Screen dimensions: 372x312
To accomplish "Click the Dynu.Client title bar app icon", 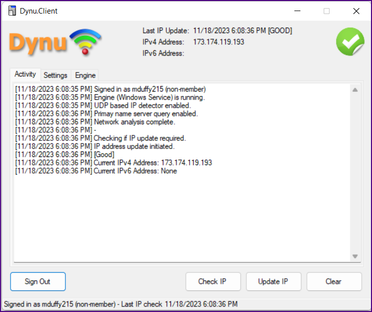I will click(x=12, y=11).
